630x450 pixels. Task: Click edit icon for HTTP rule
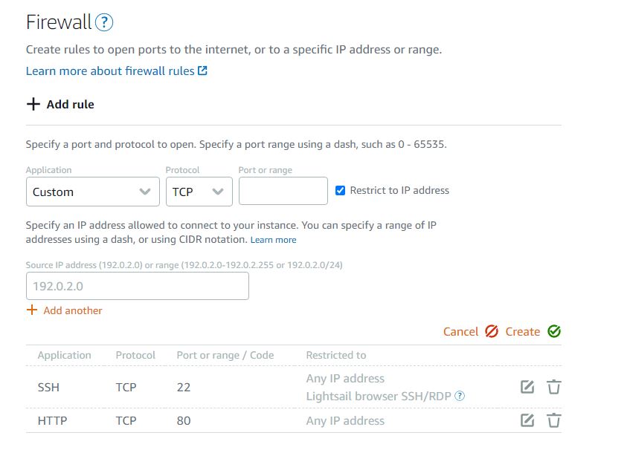point(527,420)
